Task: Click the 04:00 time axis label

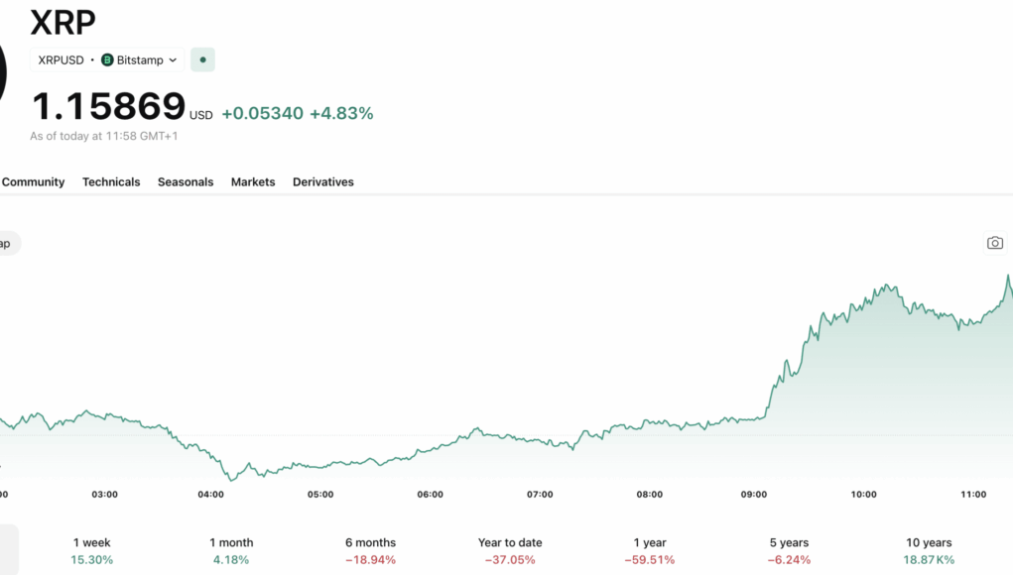Action: [x=210, y=495]
